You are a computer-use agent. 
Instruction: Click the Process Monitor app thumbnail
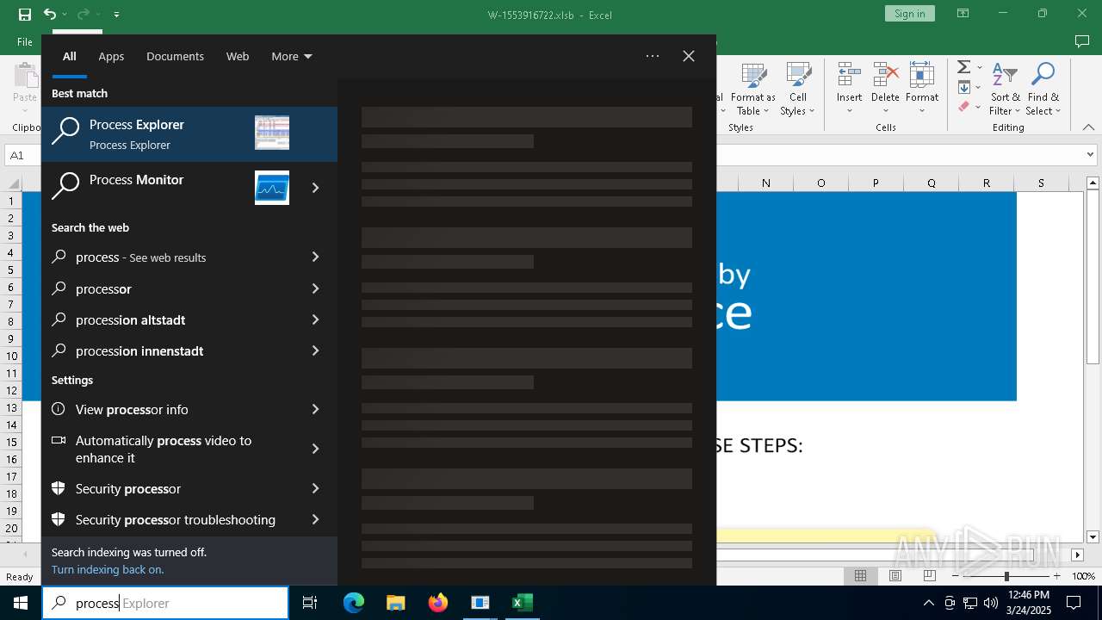click(x=272, y=188)
